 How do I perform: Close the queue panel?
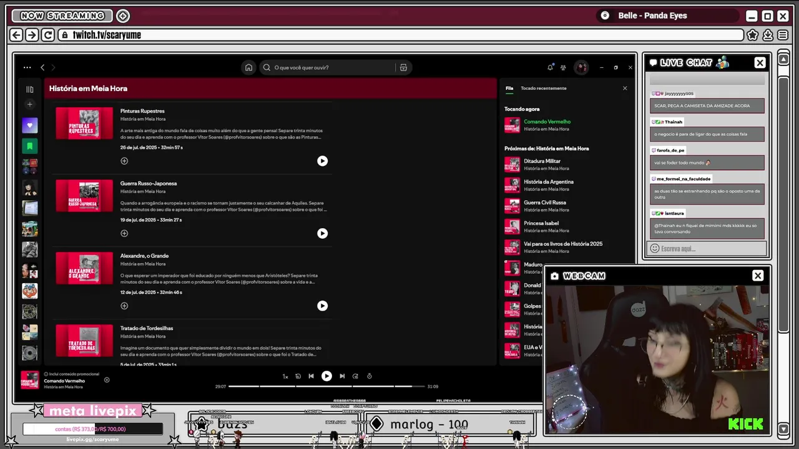[625, 89]
